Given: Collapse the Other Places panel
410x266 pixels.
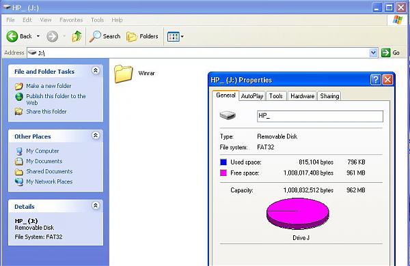Looking at the screenshot, I should click(x=96, y=136).
